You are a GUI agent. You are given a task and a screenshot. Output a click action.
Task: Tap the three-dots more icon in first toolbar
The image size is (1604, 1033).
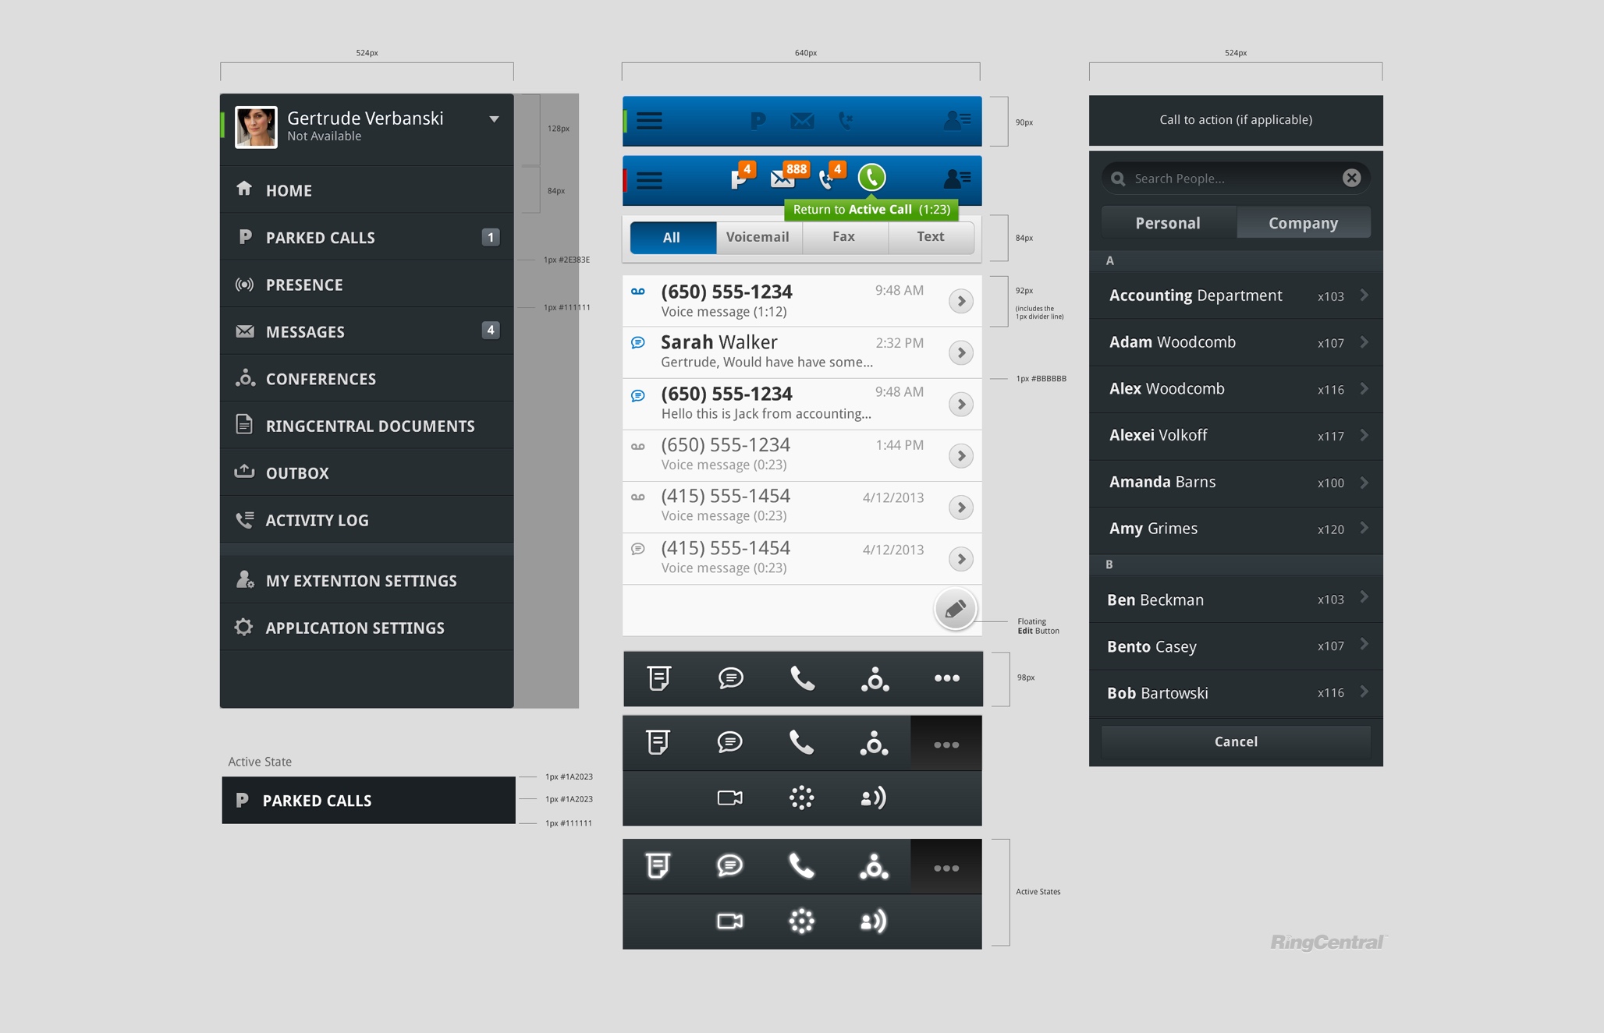pyautogui.click(x=946, y=678)
